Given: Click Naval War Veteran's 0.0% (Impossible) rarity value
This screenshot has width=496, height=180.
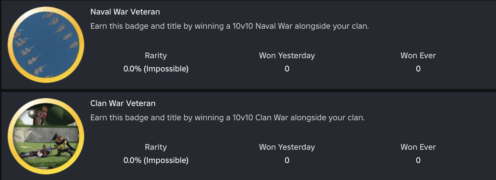Looking at the screenshot, I should tap(156, 69).
